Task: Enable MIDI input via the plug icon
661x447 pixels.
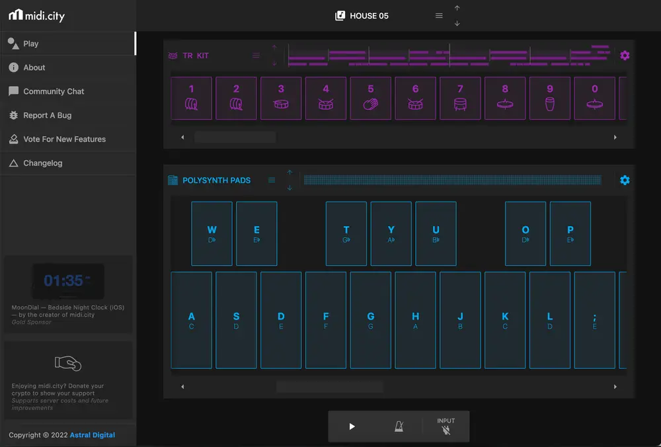Action: click(x=446, y=429)
